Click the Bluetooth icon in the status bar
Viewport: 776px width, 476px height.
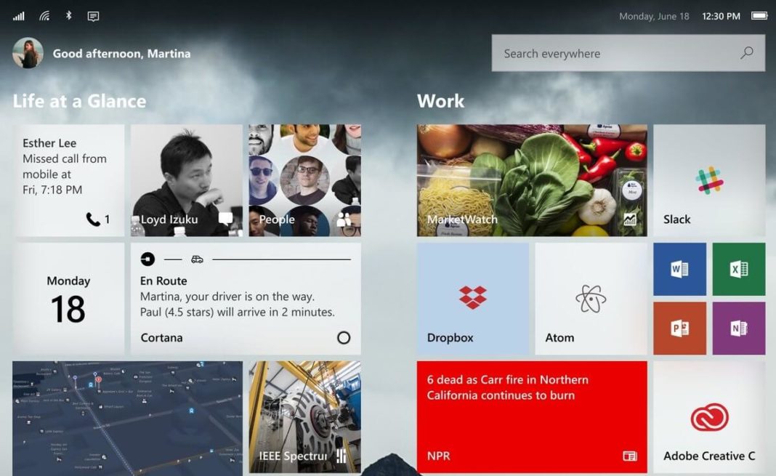[x=69, y=15]
